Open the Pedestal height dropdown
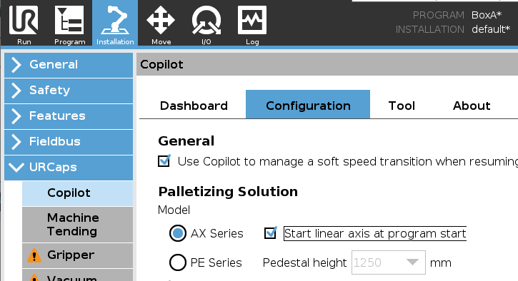Viewport: 518px width, 281px height. 389,262
